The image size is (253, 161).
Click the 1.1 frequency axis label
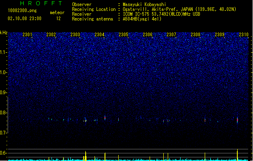point(4,52)
